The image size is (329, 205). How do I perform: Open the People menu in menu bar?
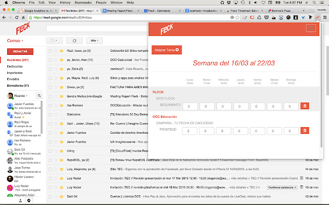pyautogui.click(x=101, y=3)
